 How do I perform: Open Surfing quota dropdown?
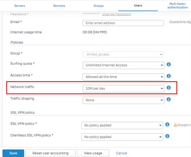tap(124, 65)
